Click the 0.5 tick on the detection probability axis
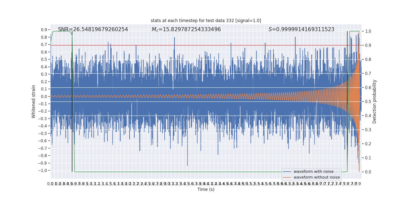 (368, 102)
